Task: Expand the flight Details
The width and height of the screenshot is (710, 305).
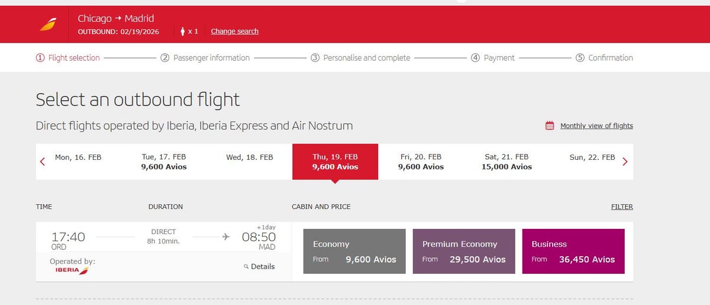Action: pyautogui.click(x=262, y=267)
